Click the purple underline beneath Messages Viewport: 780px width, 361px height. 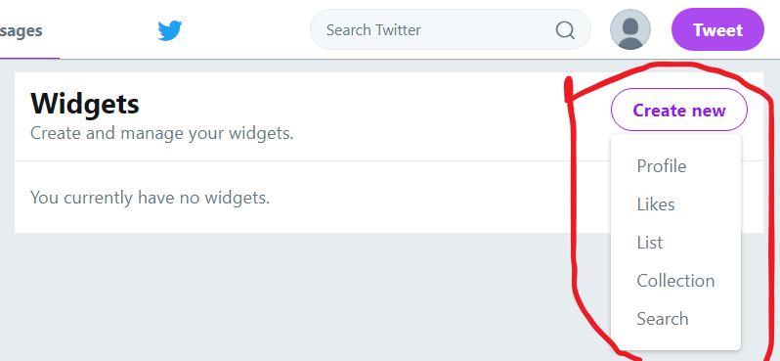tap(30, 58)
